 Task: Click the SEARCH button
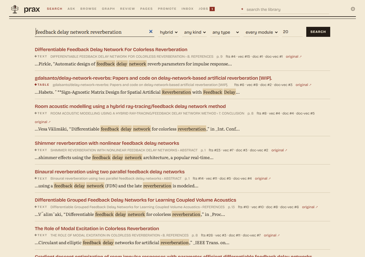[x=318, y=32]
